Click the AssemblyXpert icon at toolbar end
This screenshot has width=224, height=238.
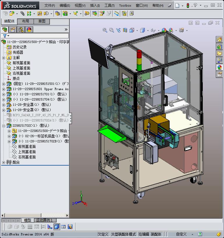click(131, 13)
